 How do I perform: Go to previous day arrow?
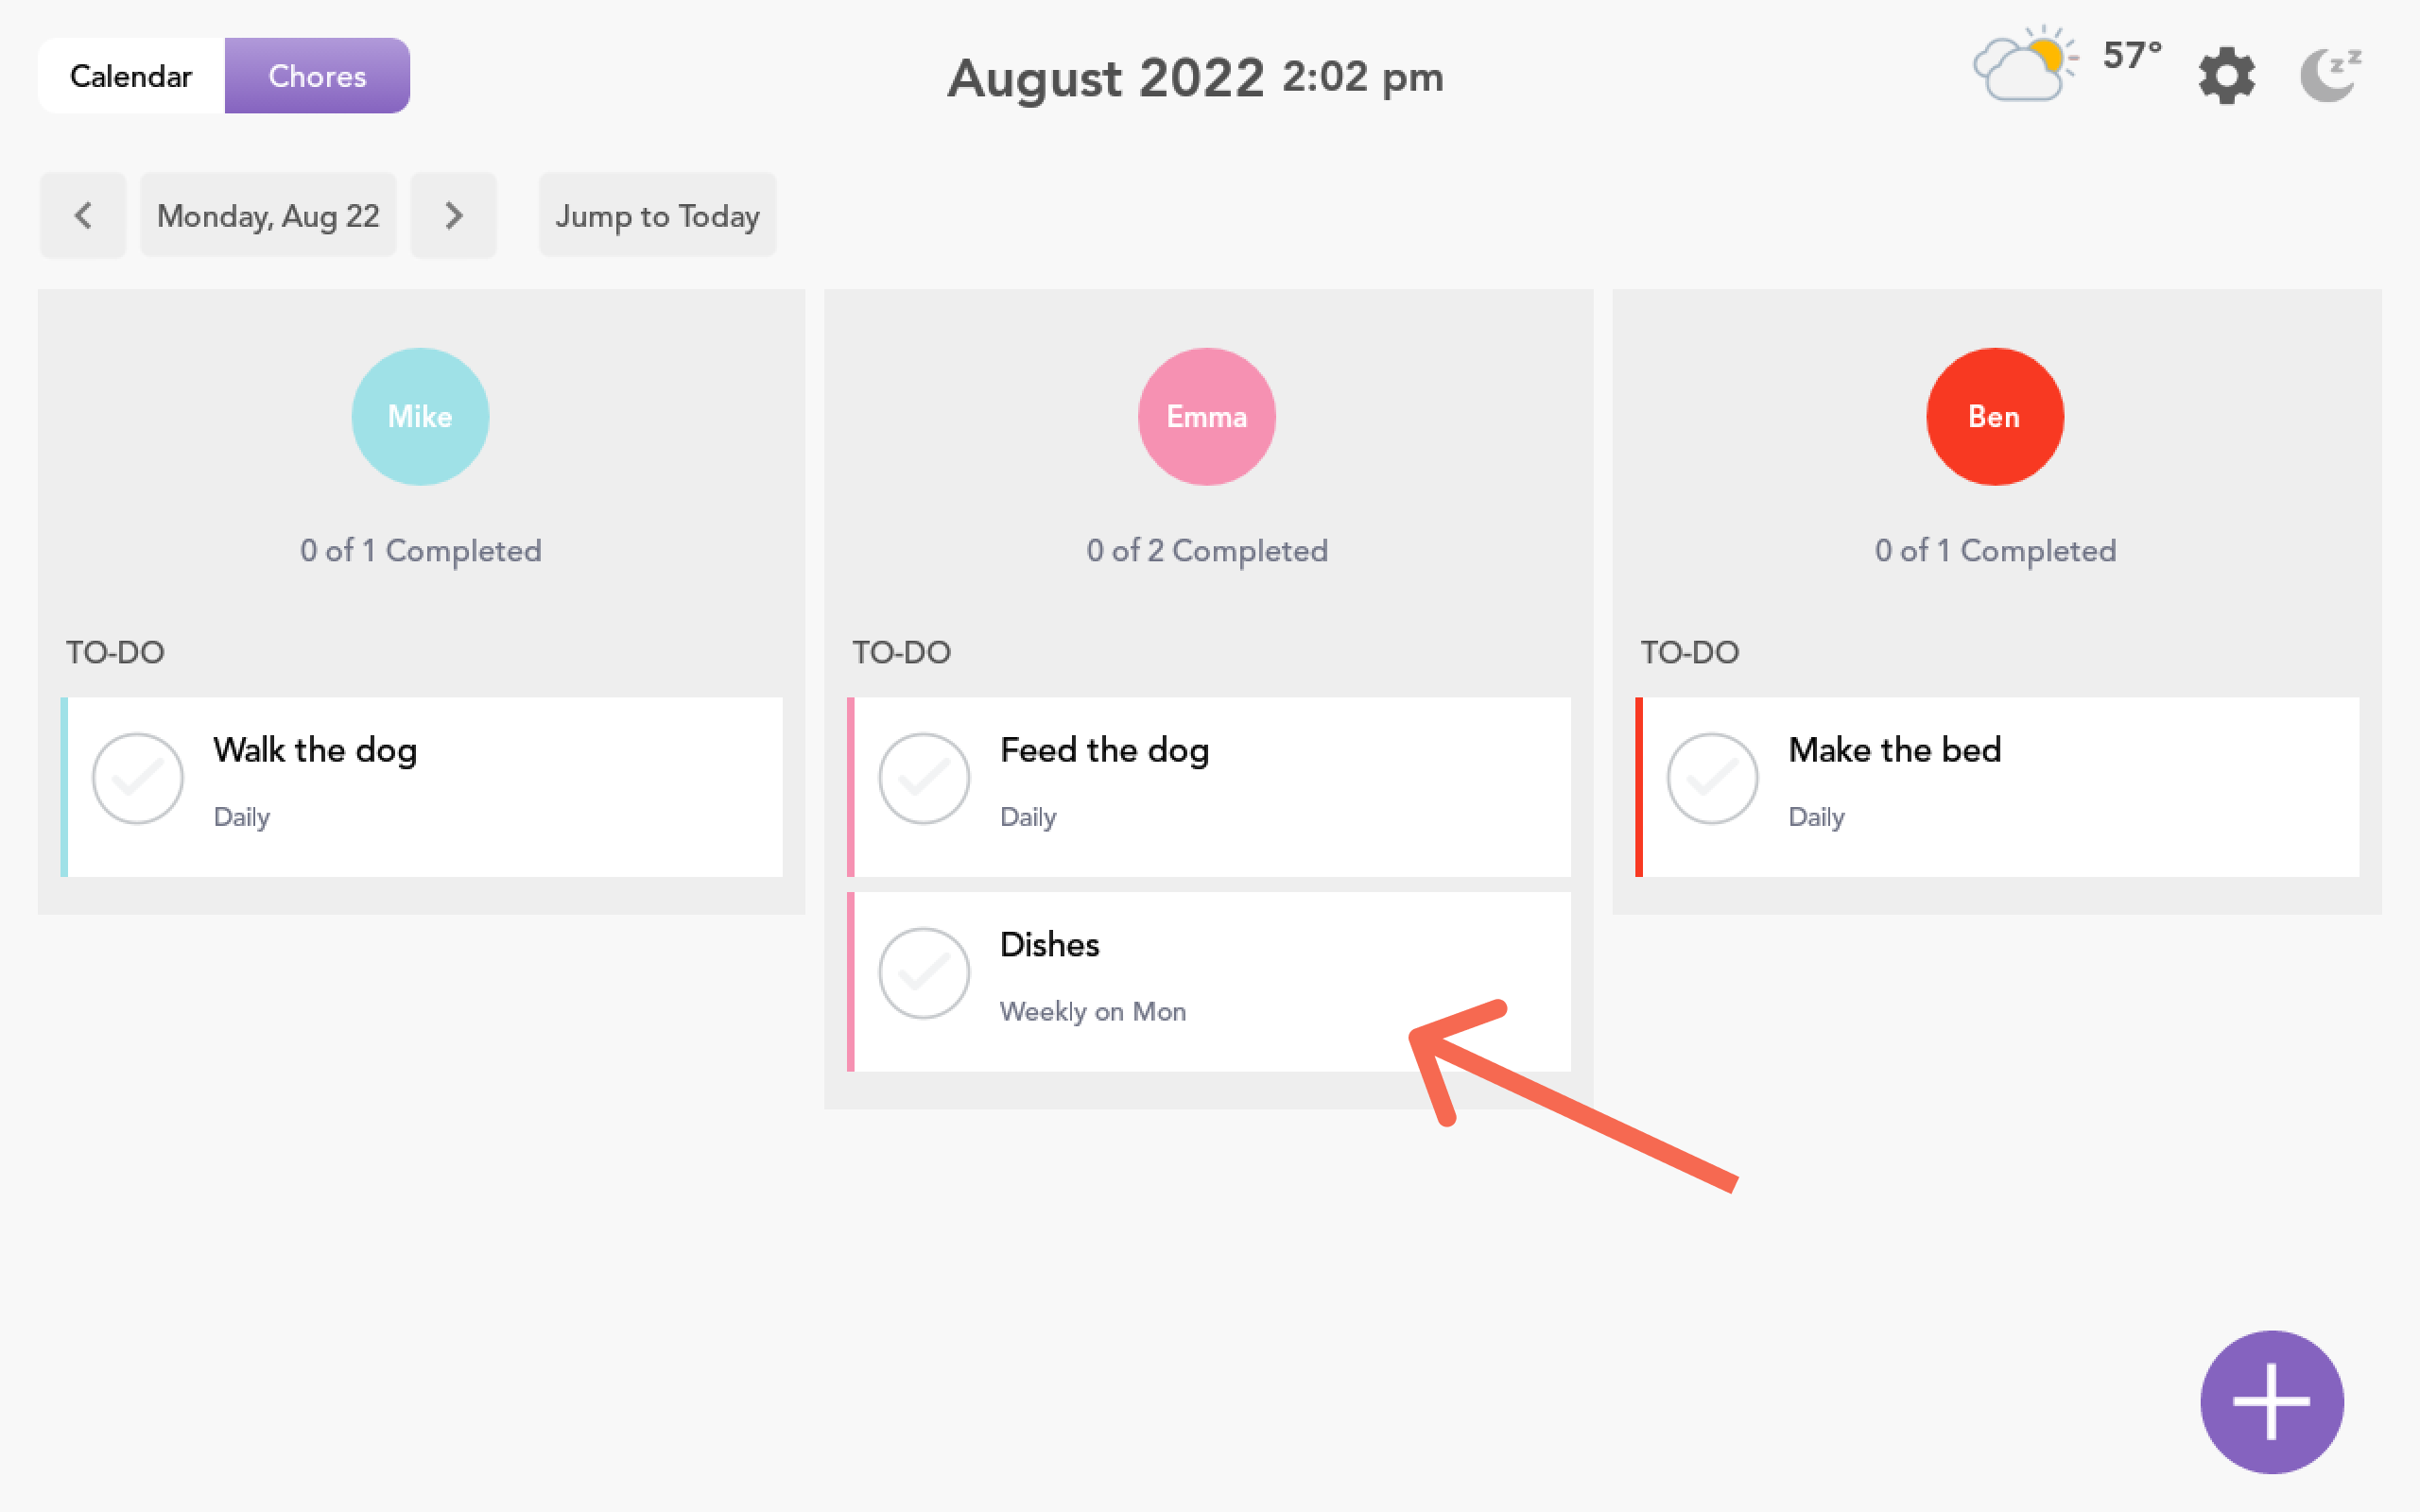tap(83, 215)
